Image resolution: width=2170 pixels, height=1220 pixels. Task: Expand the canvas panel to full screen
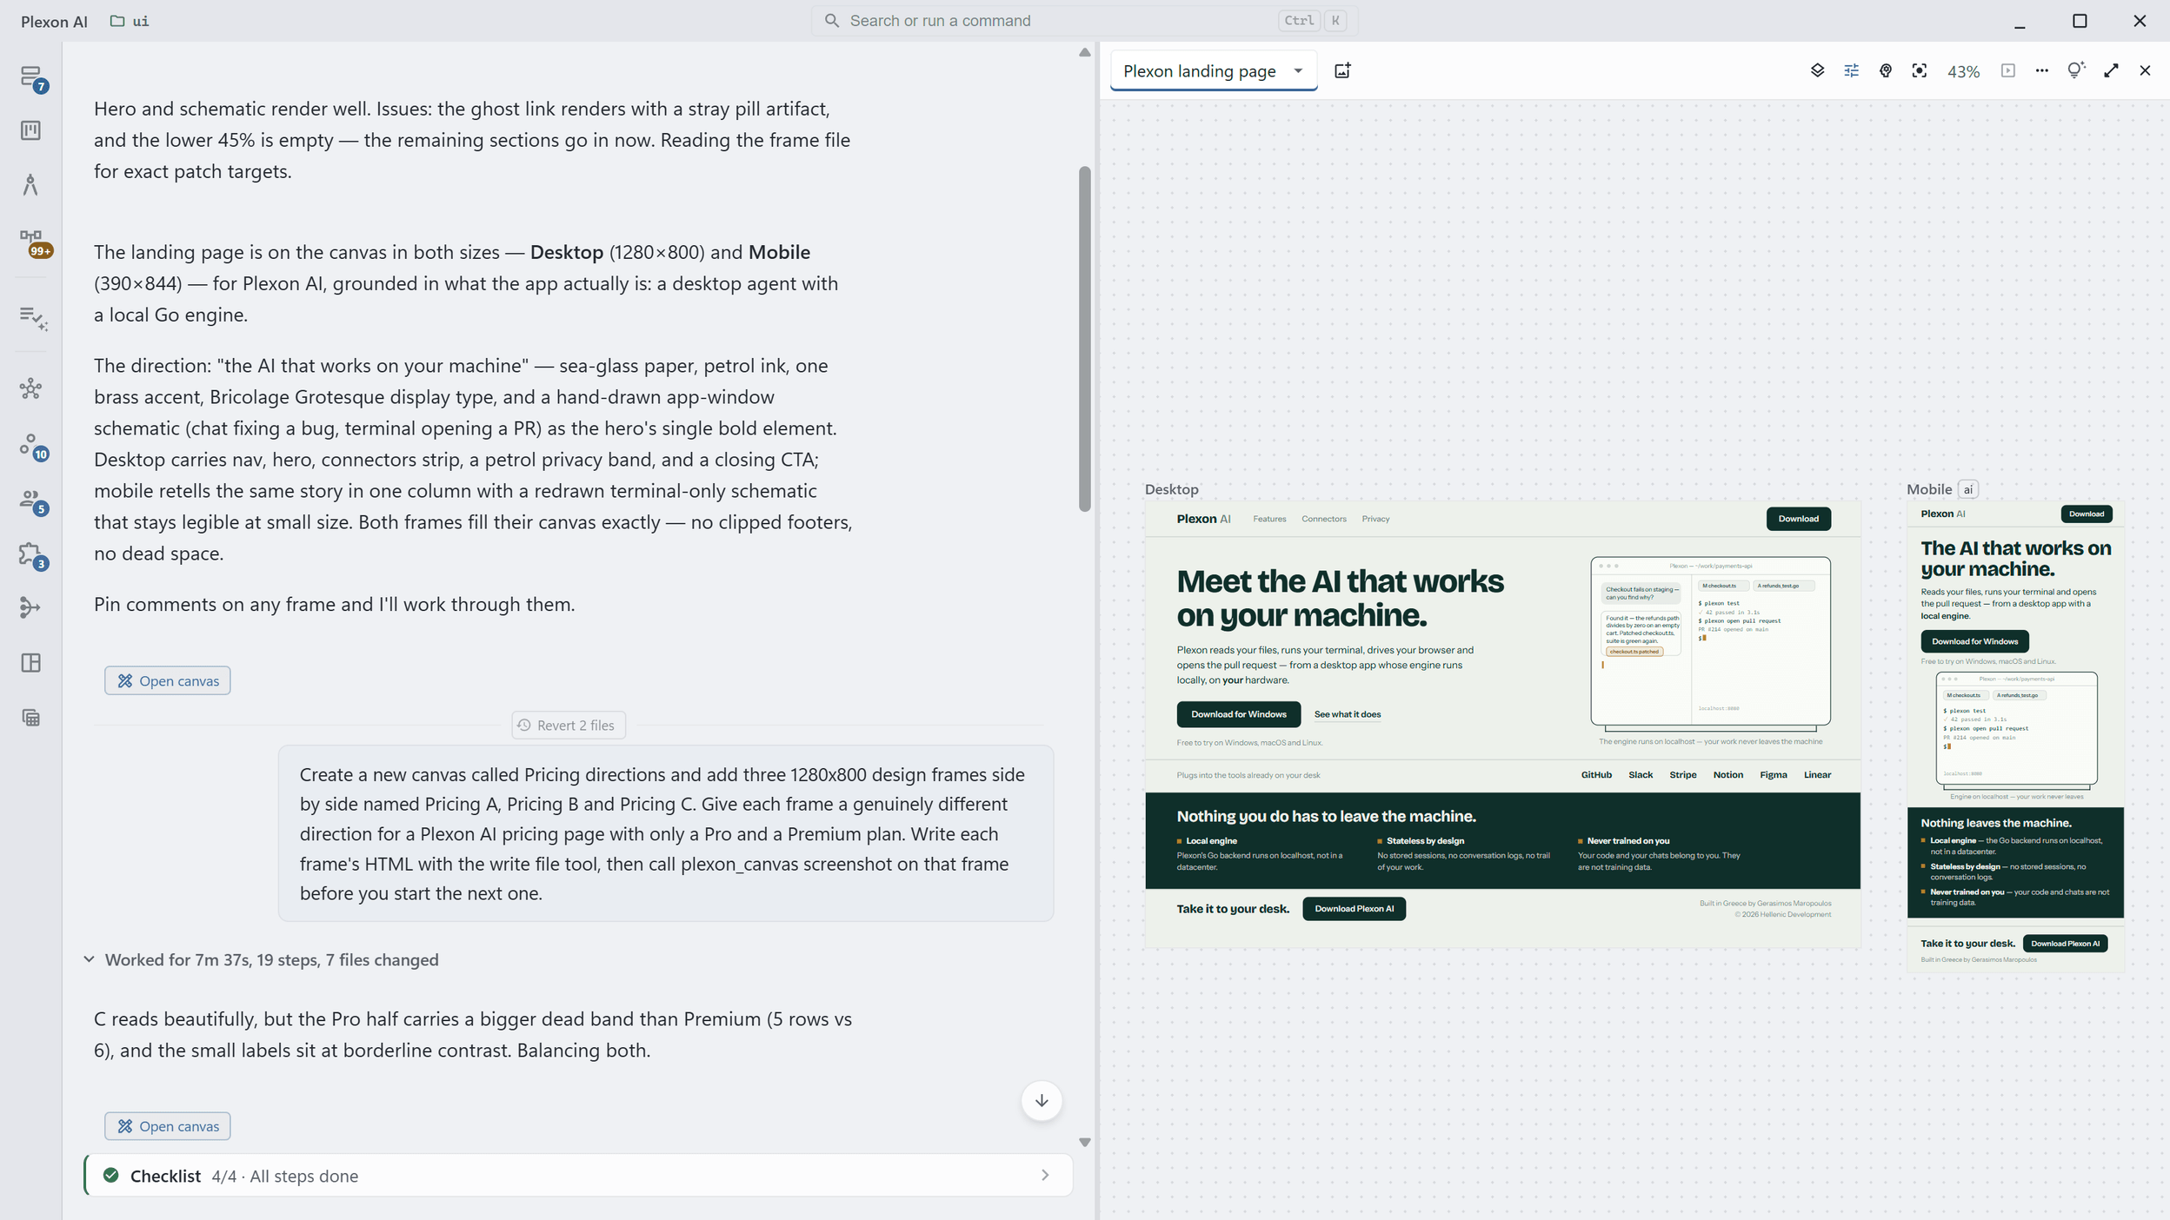coord(2111,70)
